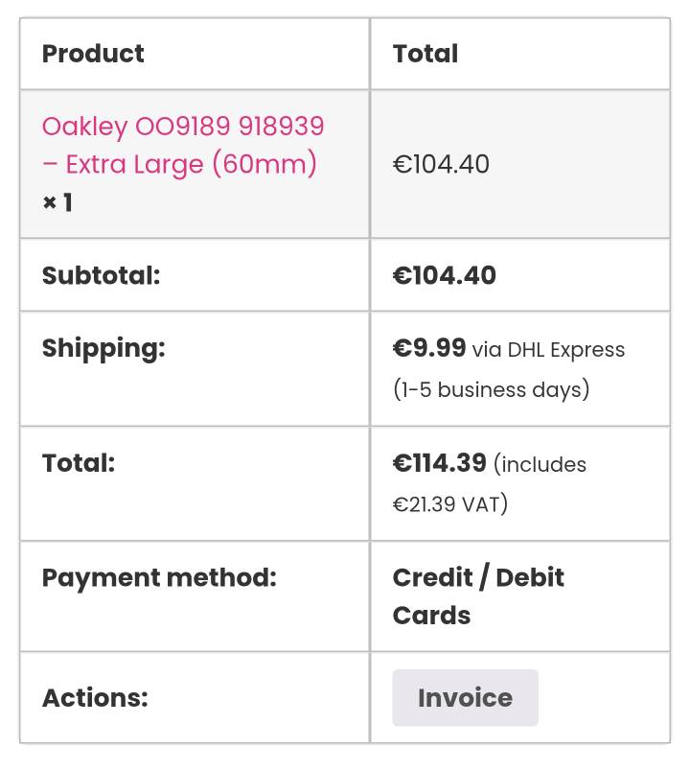Click the × 1 quantity text
This screenshot has width=690, height=770.
(x=57, y=203)
